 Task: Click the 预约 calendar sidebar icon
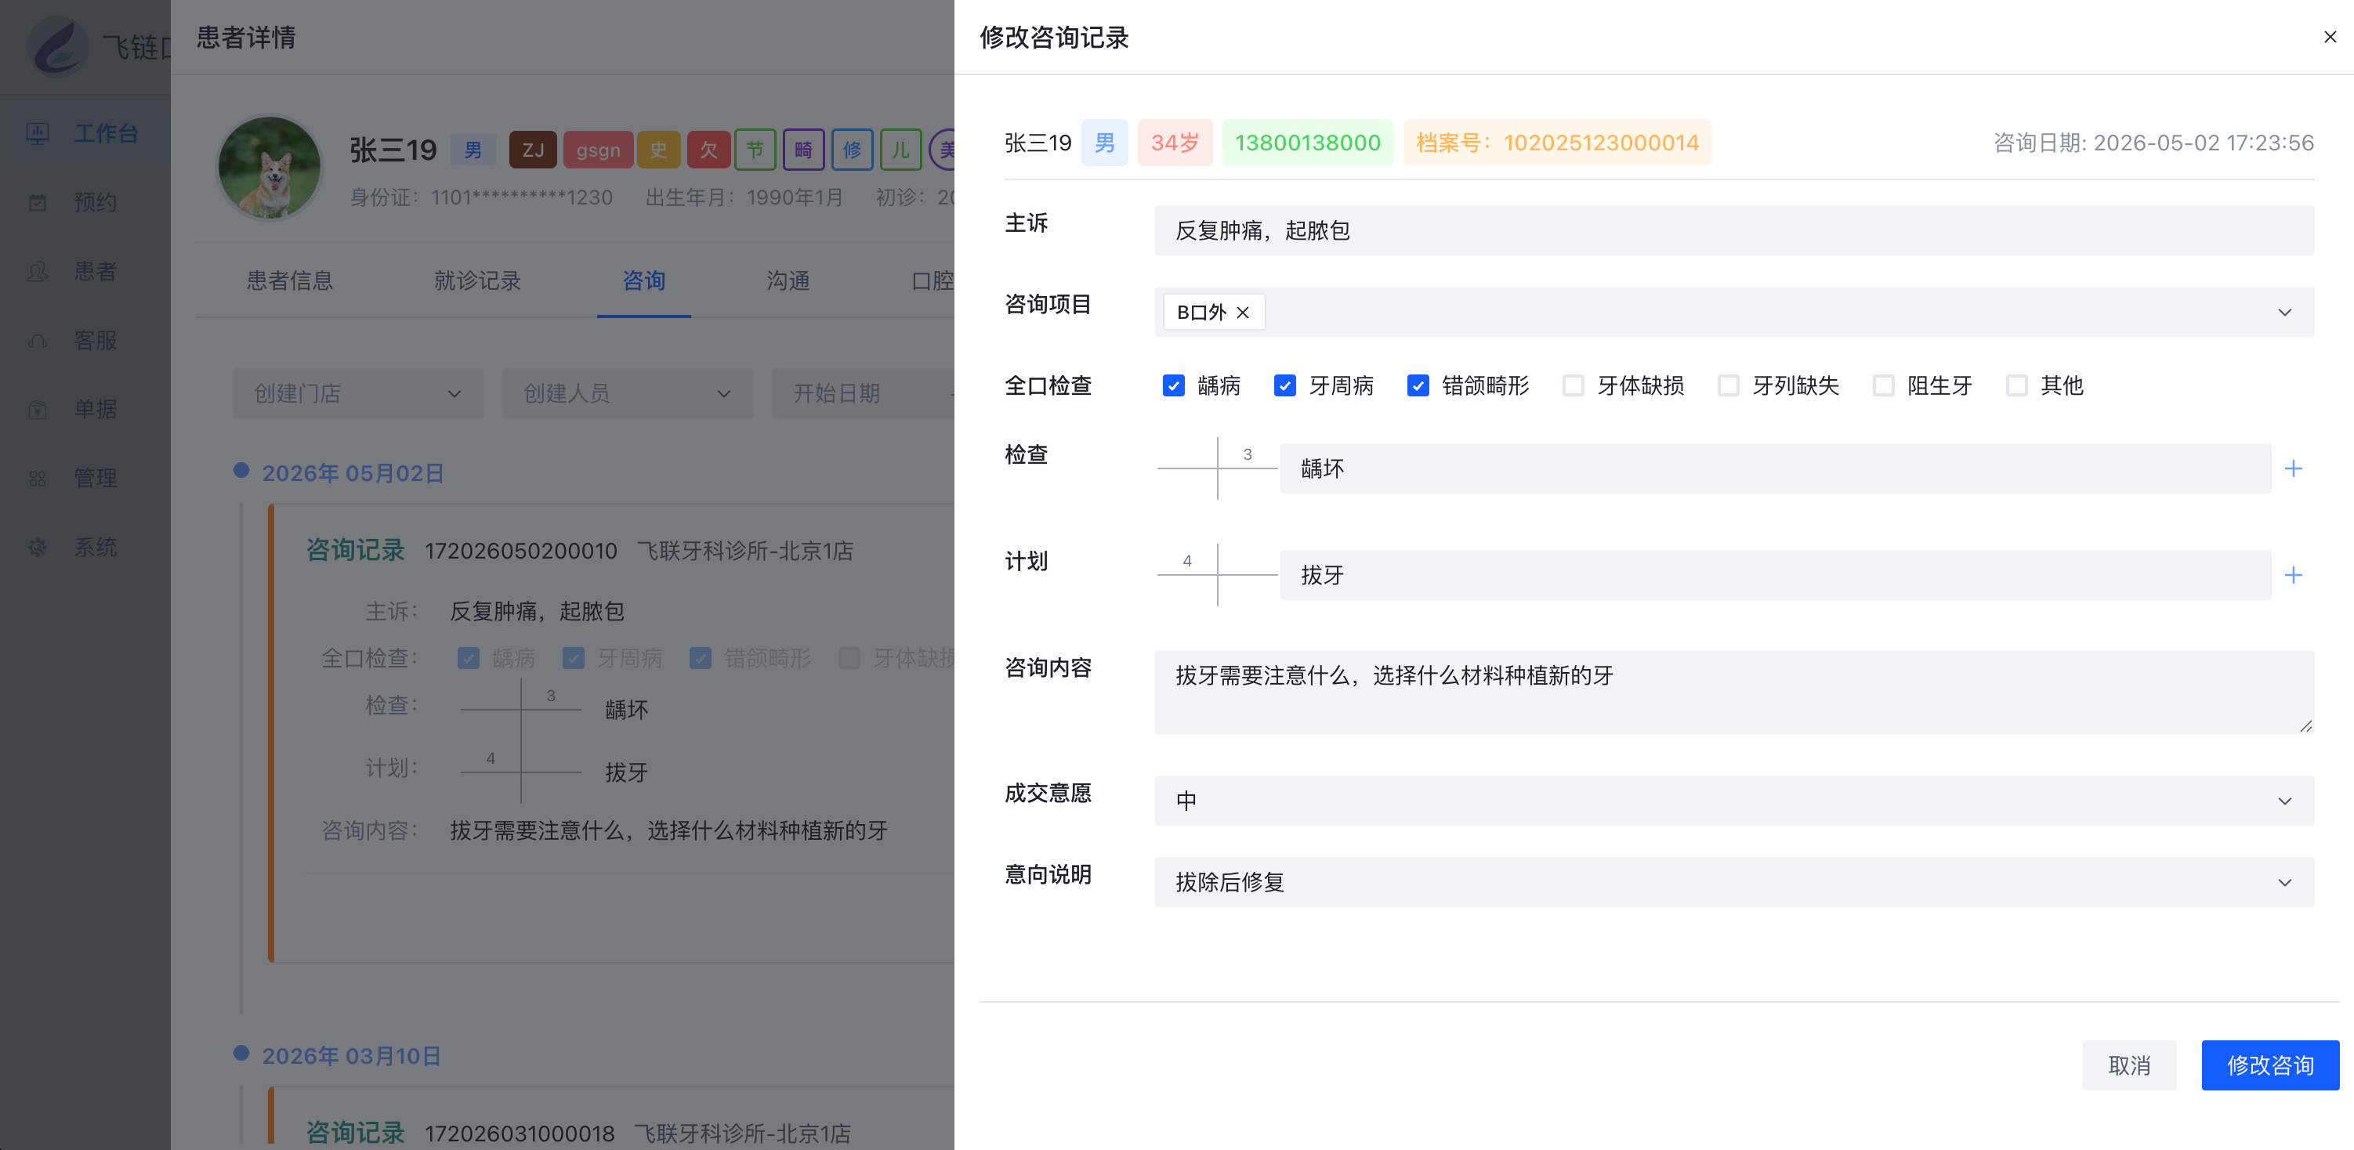point(38,203)
